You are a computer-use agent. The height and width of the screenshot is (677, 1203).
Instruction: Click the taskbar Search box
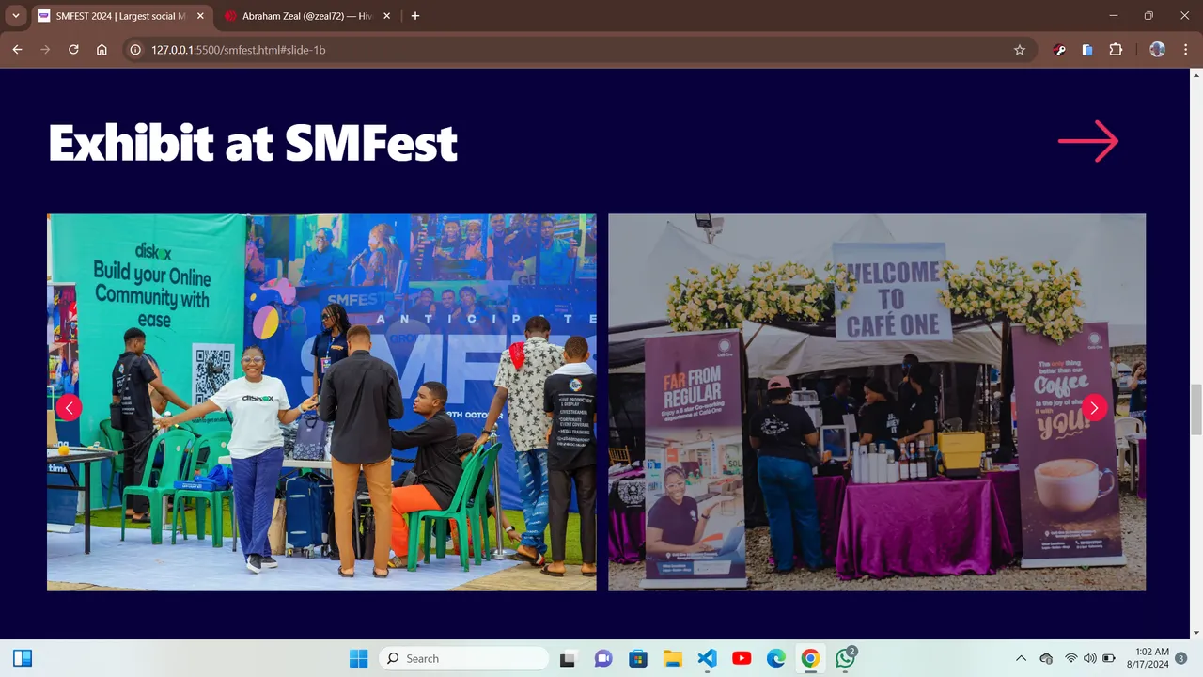click(x=464, y=658)
